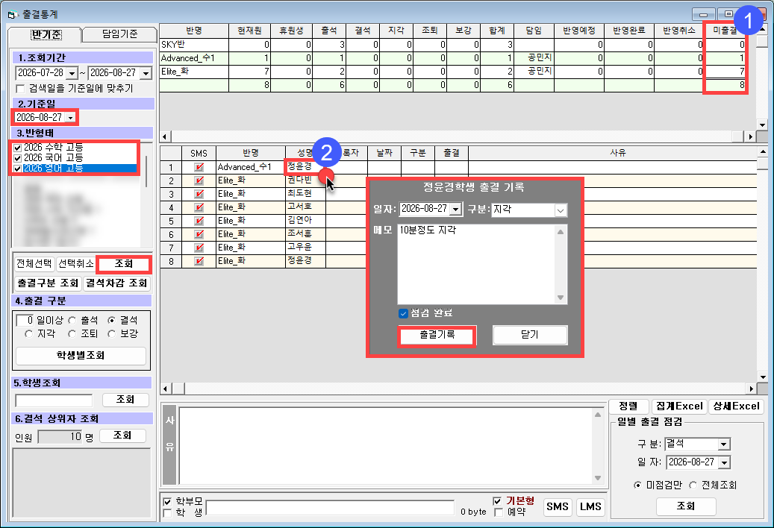Open 구분 지각 dropdown in dialog
Screen dimensions: 774x528
(561, 210)
